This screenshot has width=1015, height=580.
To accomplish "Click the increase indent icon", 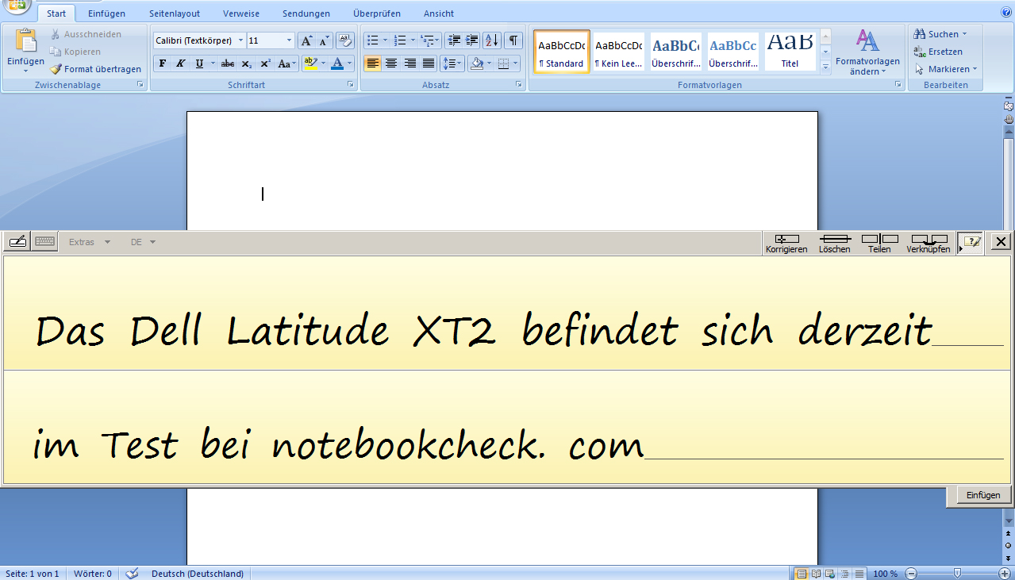I will point(471,40).
